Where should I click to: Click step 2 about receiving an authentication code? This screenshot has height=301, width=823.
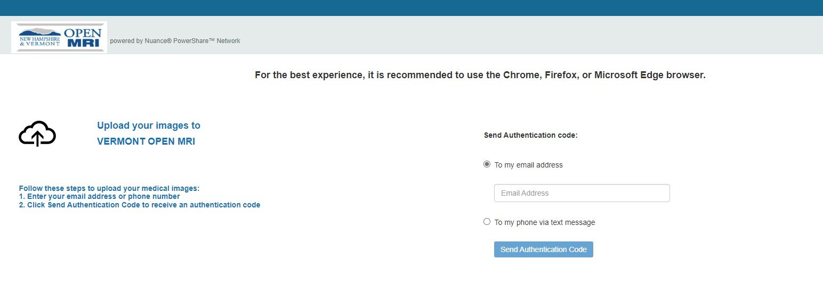click(140, 205)
